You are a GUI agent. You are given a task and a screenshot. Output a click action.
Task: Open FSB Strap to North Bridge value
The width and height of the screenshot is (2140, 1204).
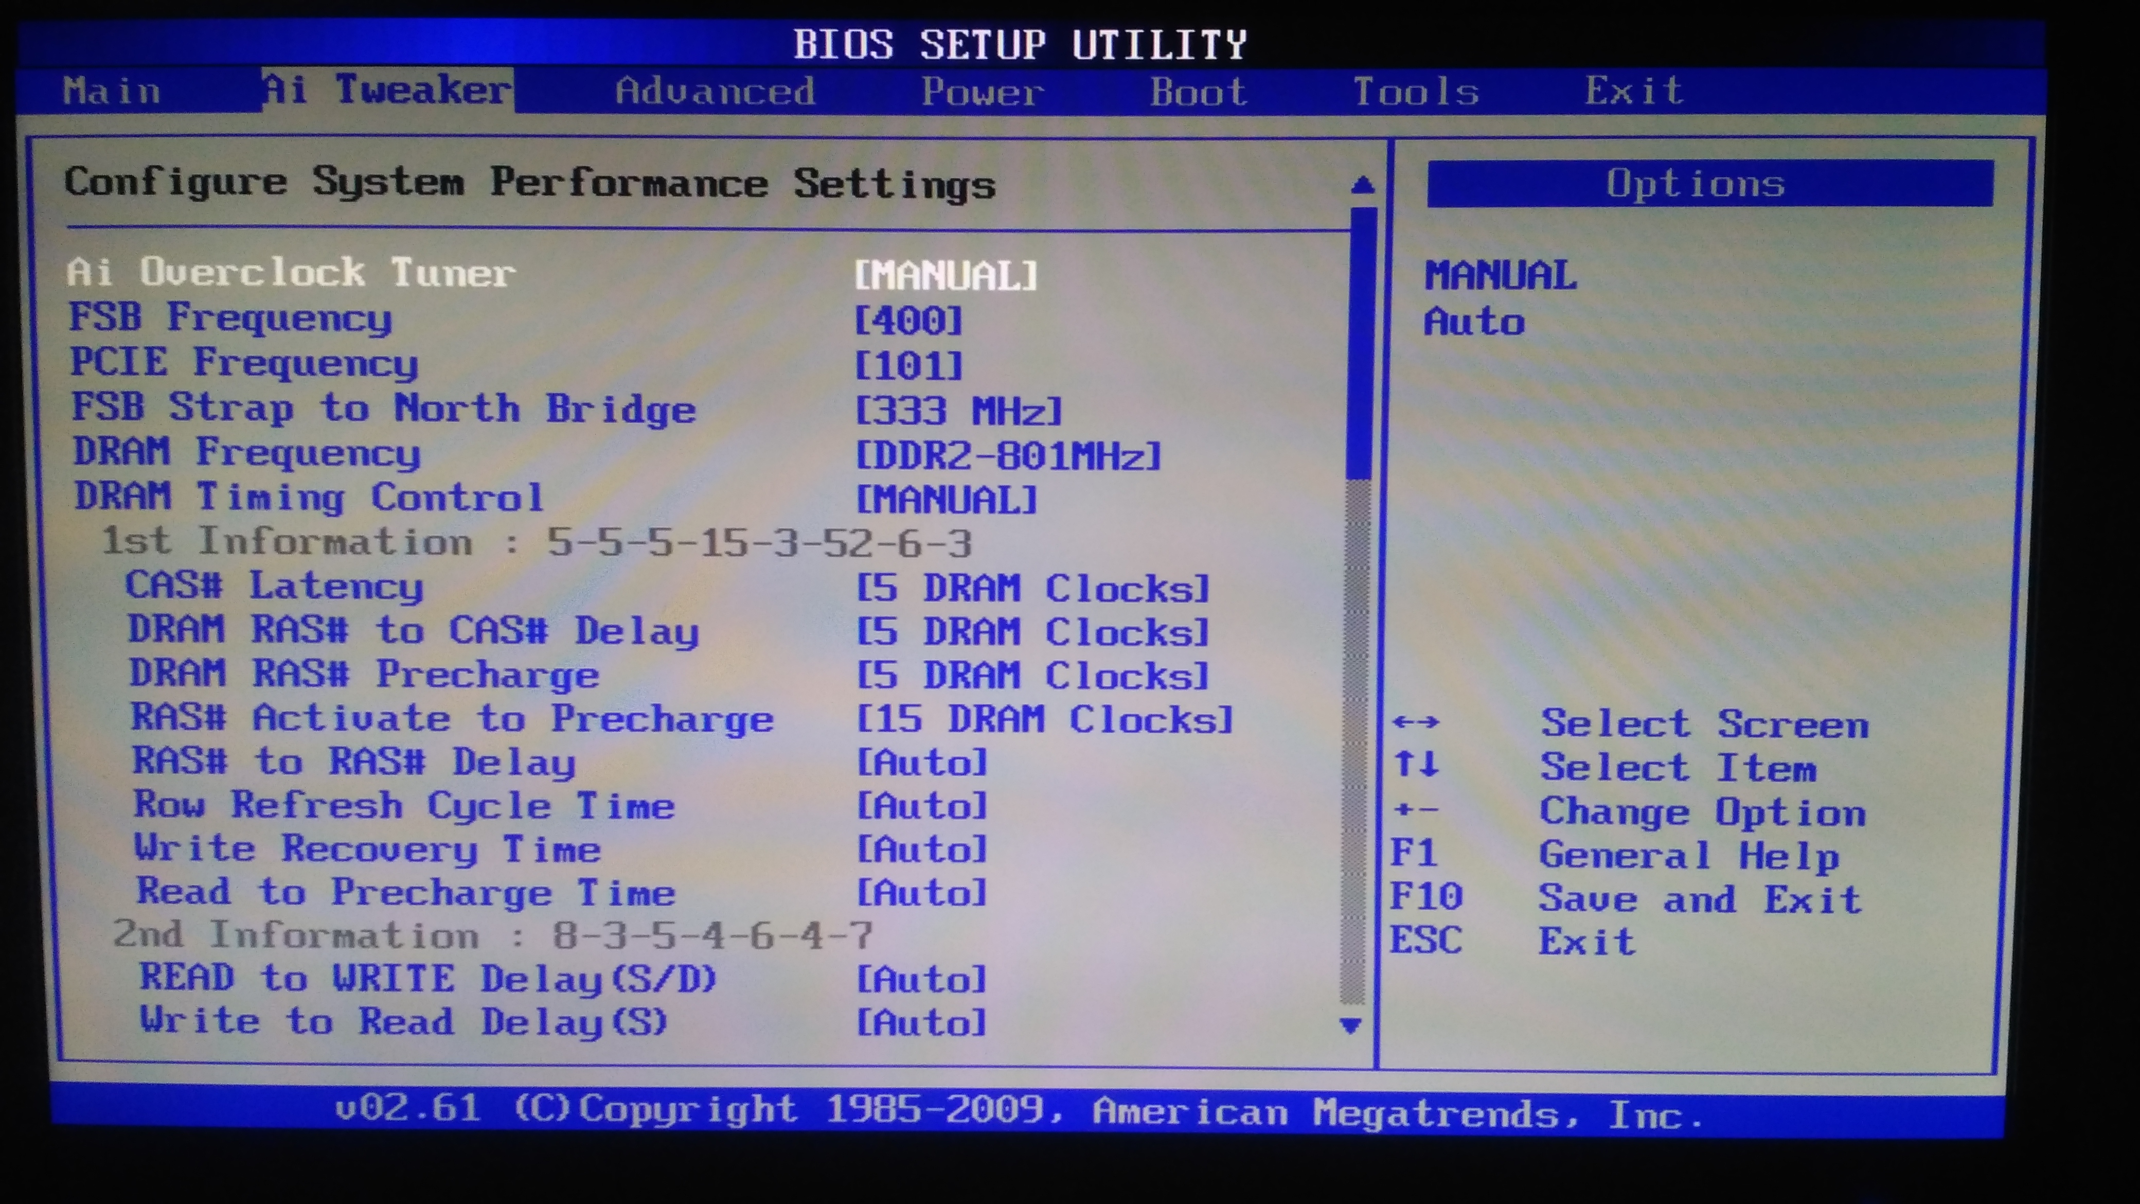[959, 411]
